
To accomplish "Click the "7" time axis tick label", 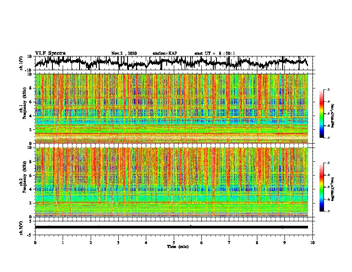I will click(x=229, y=243).
